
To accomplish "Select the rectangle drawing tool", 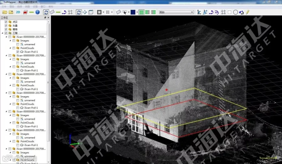I will [x=229, y=12].
